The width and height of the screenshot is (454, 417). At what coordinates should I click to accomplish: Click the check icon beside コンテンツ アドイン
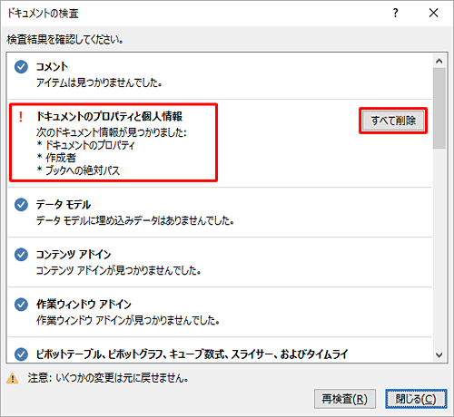point(21,255)
